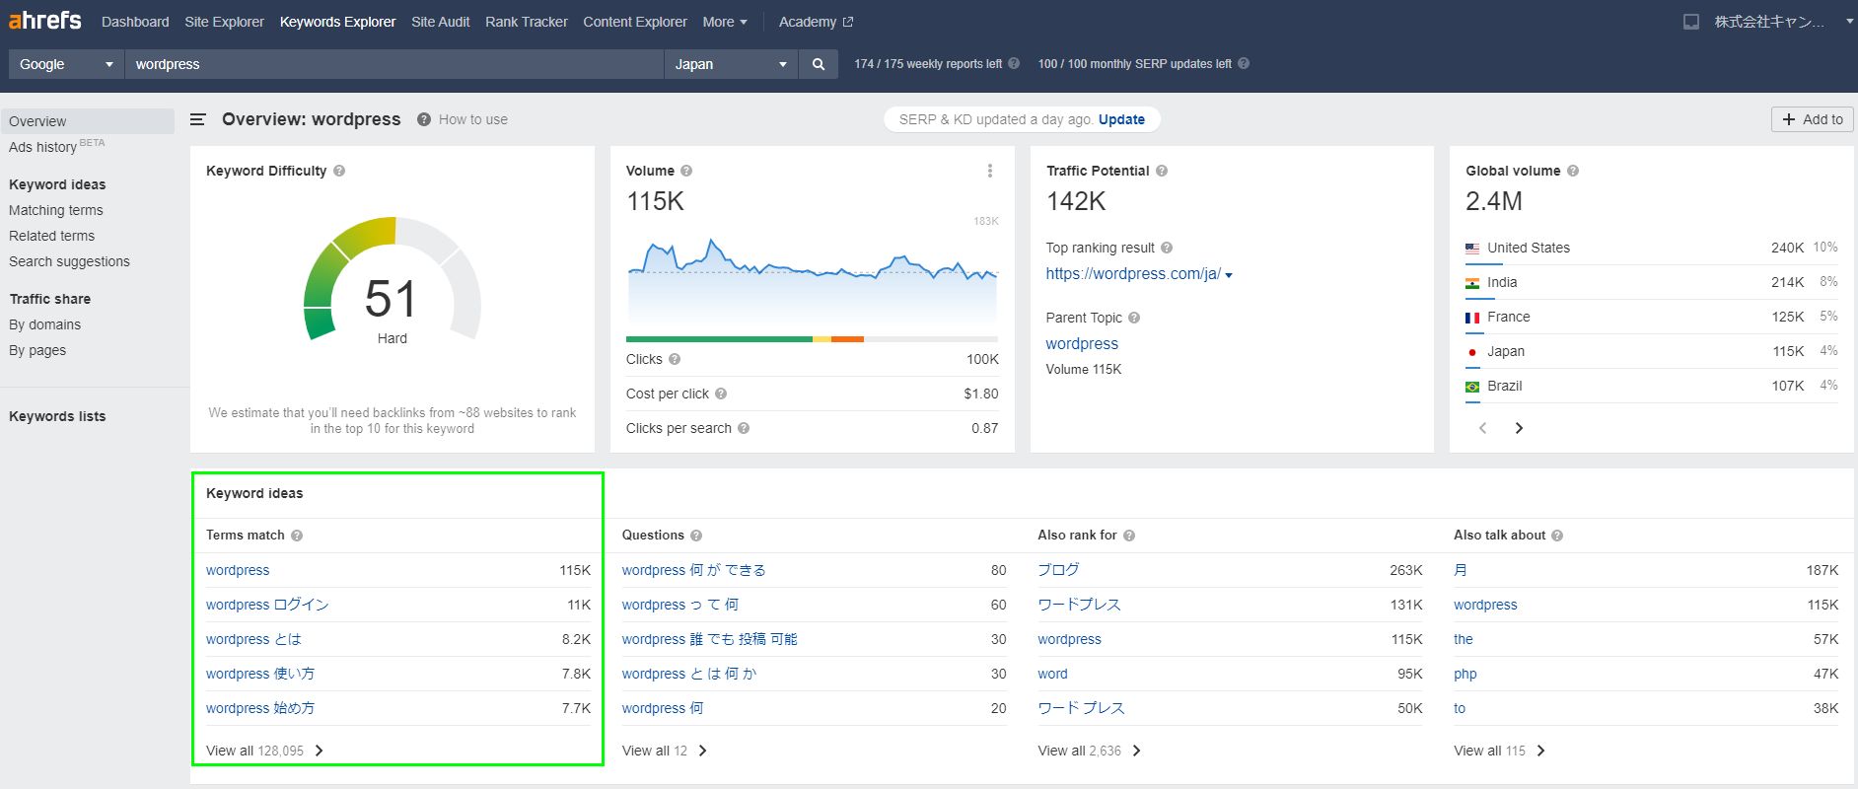
Task: Expand the More menu
Action: click(725, 22)
